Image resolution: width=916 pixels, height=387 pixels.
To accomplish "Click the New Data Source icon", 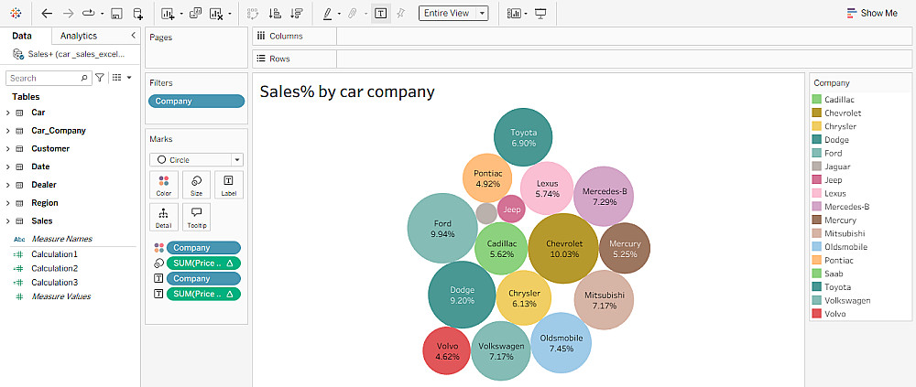I will [x=137, y=14].
